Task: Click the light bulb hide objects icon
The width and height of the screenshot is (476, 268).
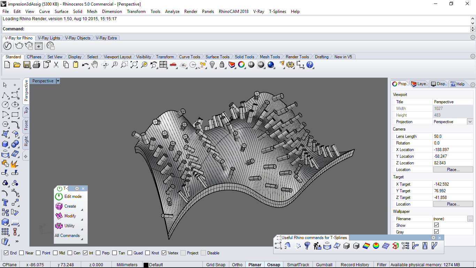Action: coord(212,65)
